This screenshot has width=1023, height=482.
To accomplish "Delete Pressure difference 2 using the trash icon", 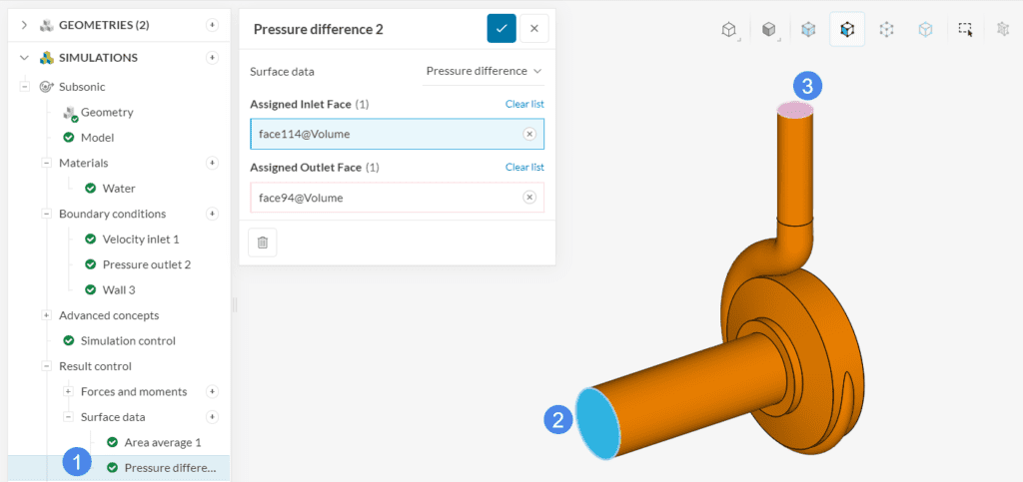I will point(263,242).
